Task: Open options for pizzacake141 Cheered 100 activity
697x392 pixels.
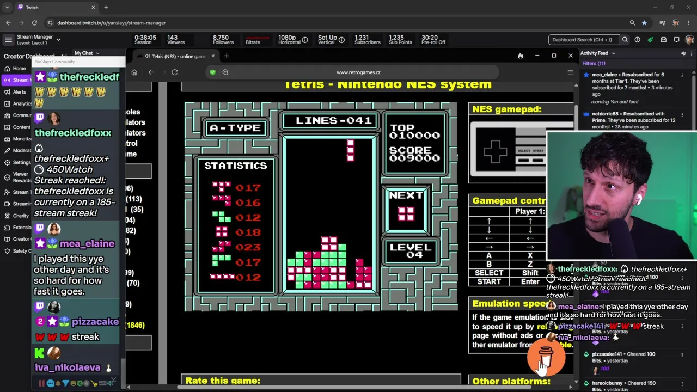Action: coord(682,354)
